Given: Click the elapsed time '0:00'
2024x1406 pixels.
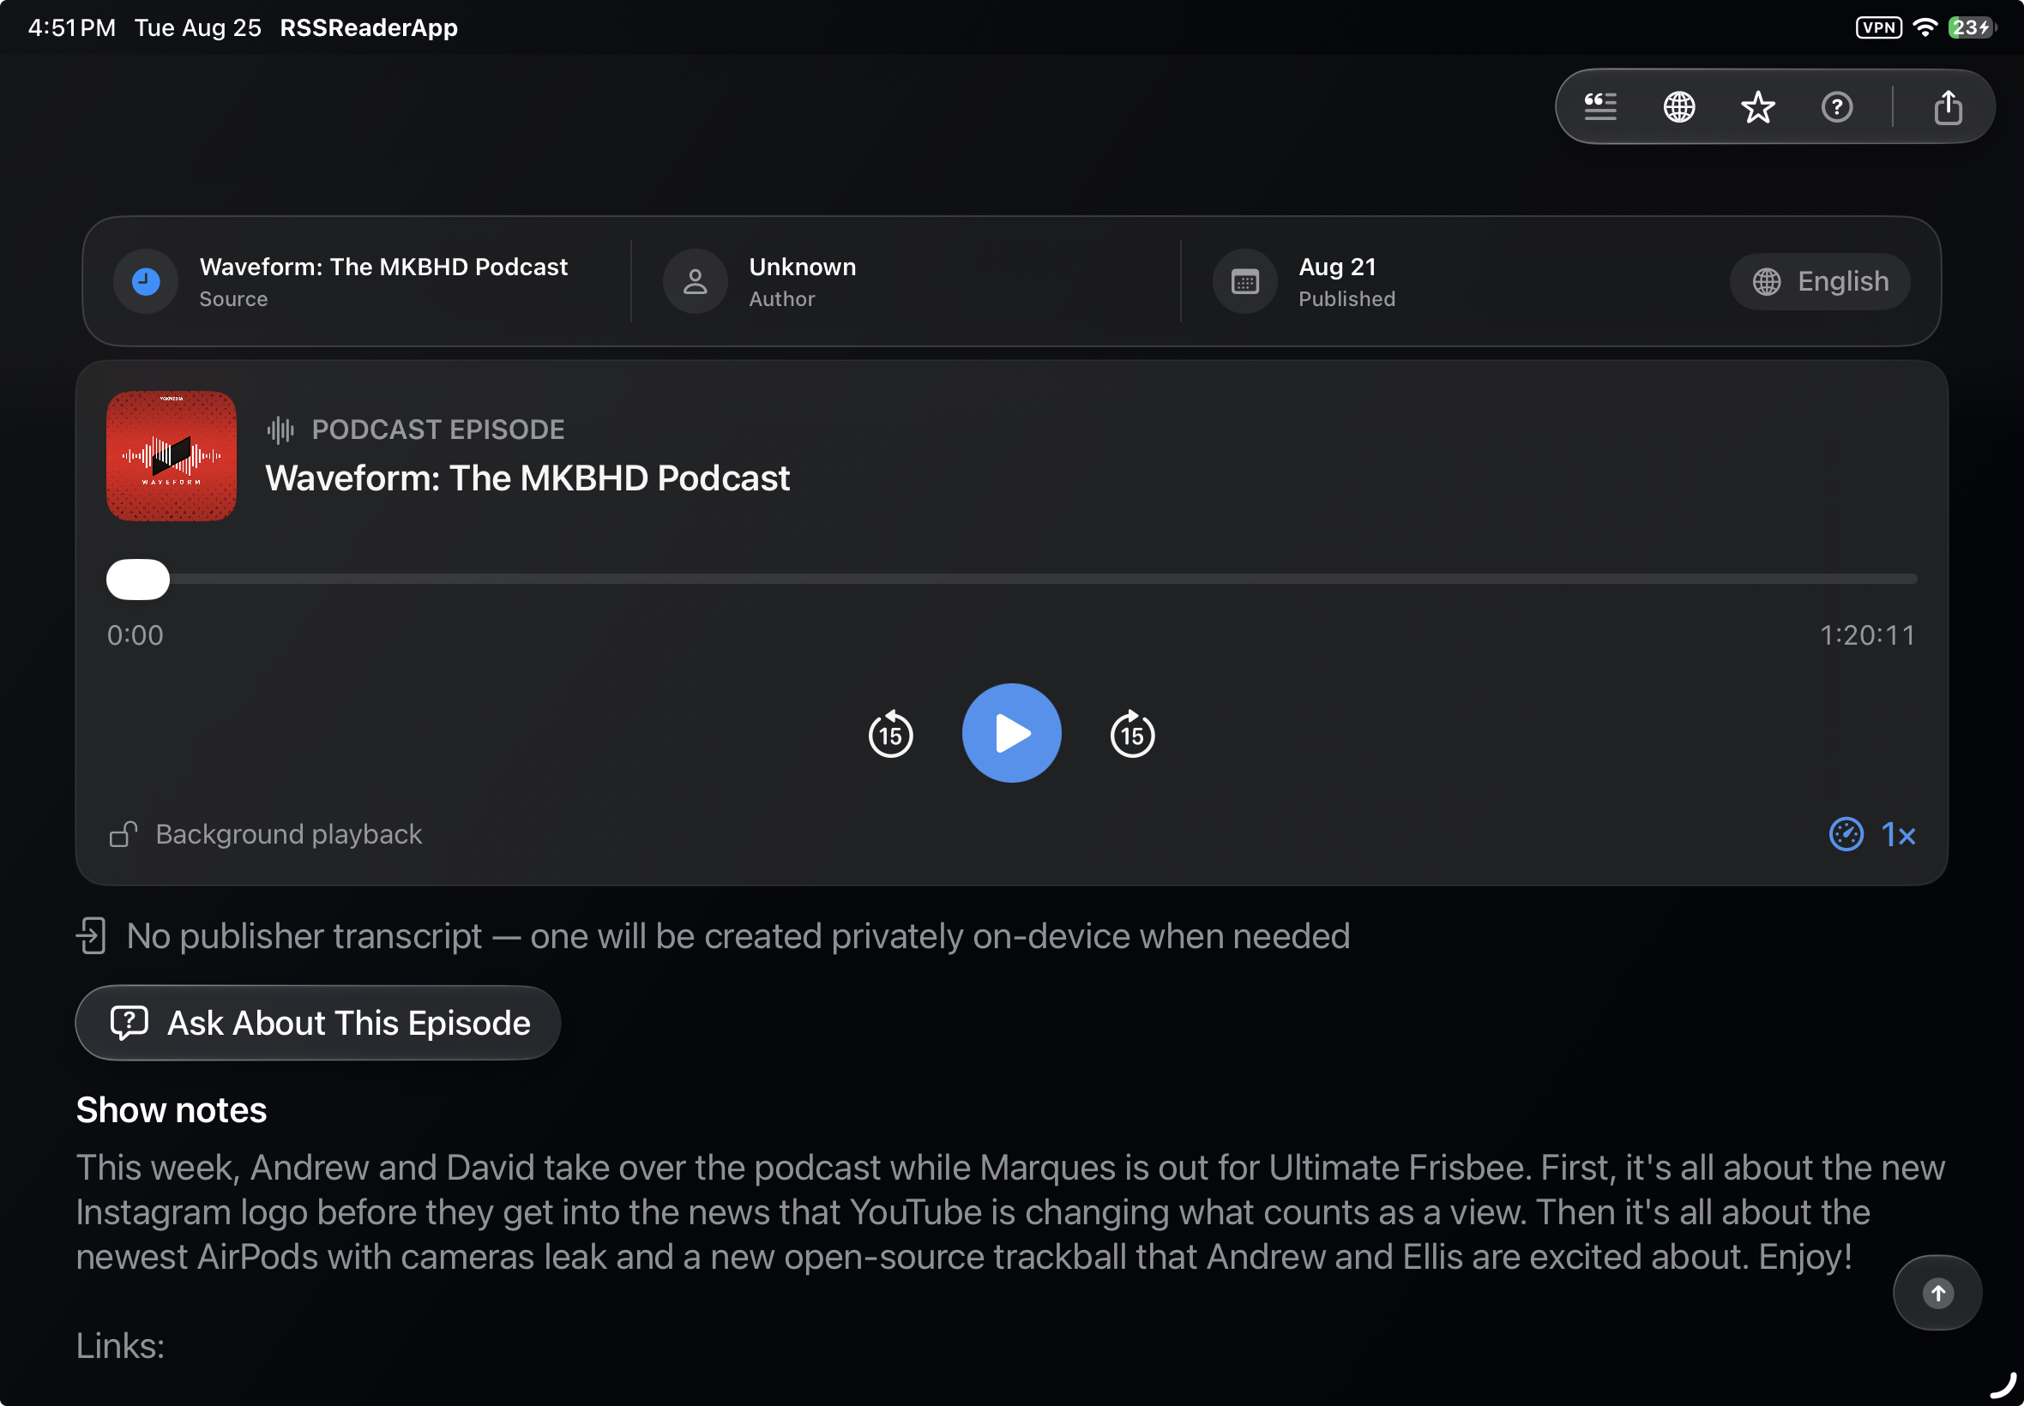Looking at the screenshot, I should [x=136, y=635].
